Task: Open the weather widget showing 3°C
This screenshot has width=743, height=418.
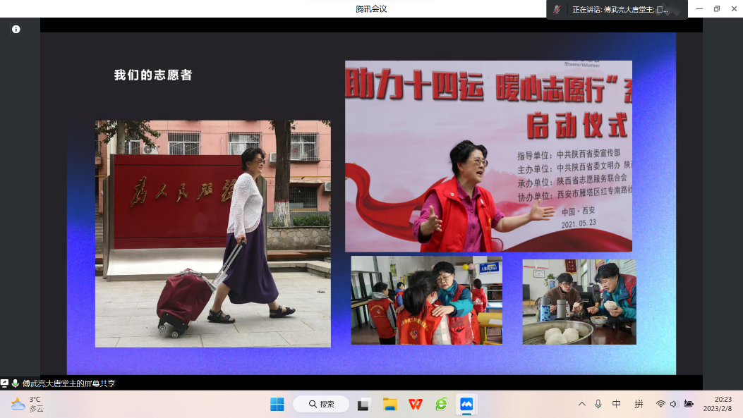Action: [28, 404]
